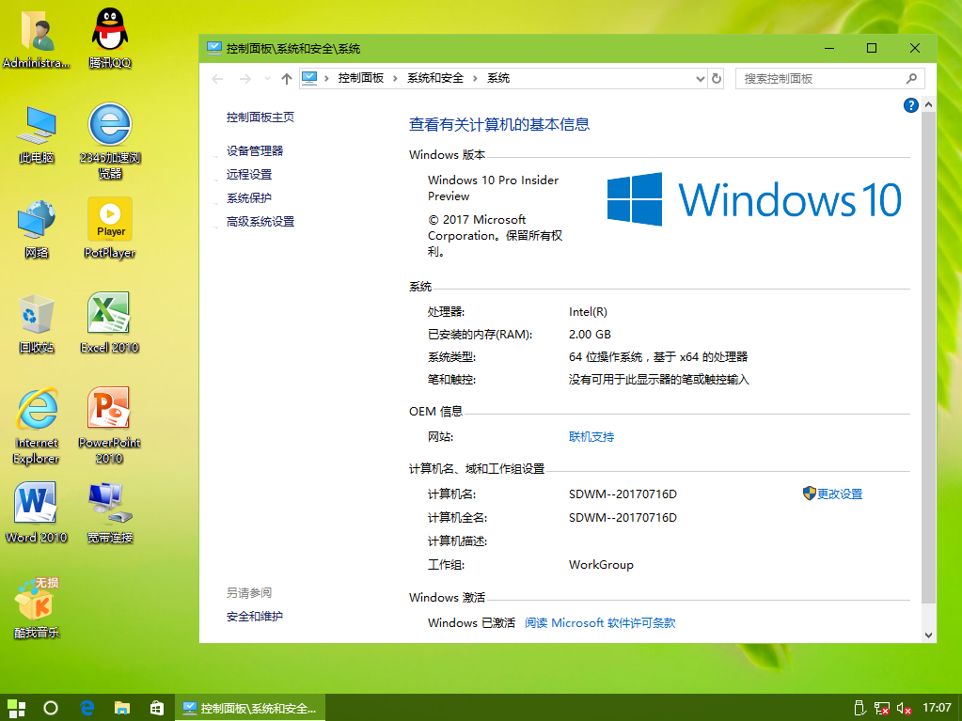Viewport: 962px width, 721px height.
Task: Click the workgroup value WorkGroup
Action: (x=601, y=565)
